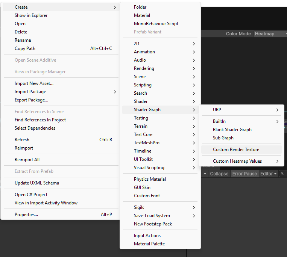This screenshot has height=257, width=287.
Task: Create a MonoBehaviour Script
Action: click(x=156, y=24)
